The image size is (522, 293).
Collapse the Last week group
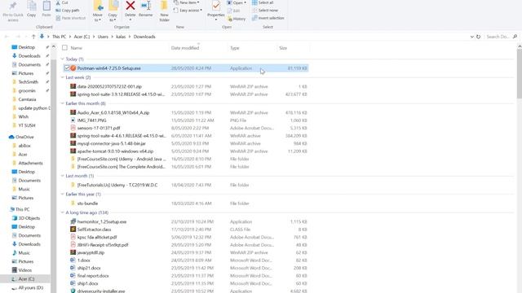point(63,77)
